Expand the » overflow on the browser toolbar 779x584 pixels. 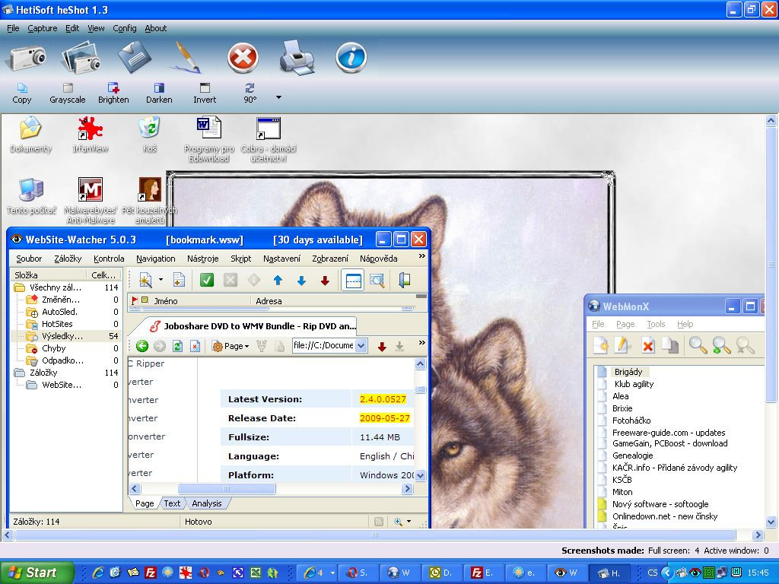coord(421,343)
